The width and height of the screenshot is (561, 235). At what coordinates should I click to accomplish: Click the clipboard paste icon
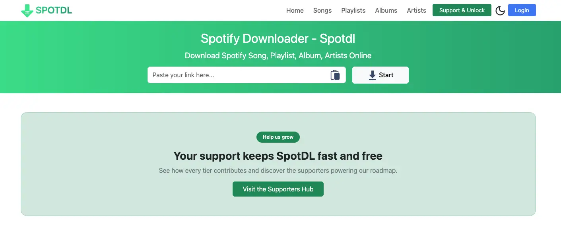point(335,75)
